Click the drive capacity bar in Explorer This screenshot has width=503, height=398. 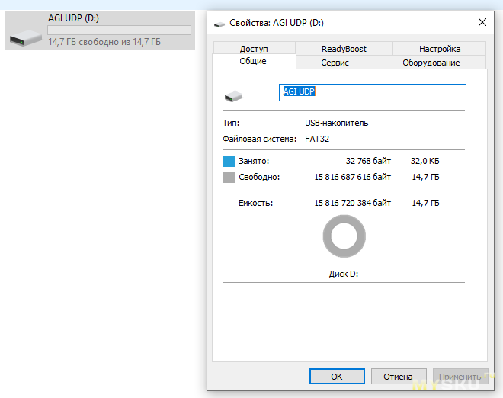coord(119,30)
